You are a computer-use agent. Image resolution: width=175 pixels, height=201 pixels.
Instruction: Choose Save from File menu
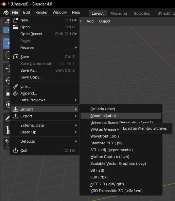44,57
